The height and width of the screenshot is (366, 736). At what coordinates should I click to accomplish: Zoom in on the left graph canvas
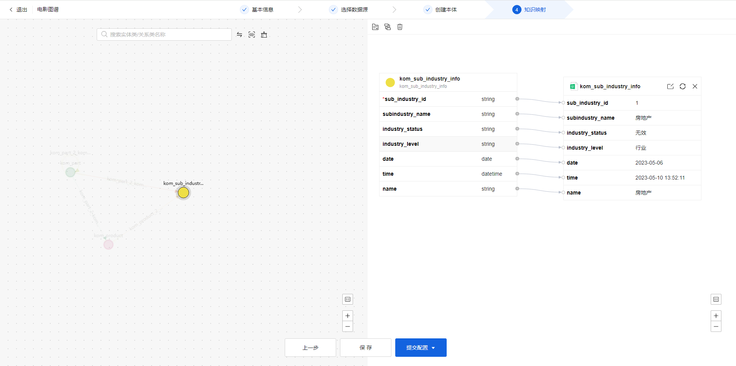[348, 316]
